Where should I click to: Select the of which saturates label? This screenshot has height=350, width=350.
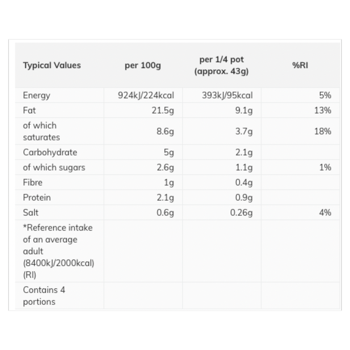pos(41,131)
